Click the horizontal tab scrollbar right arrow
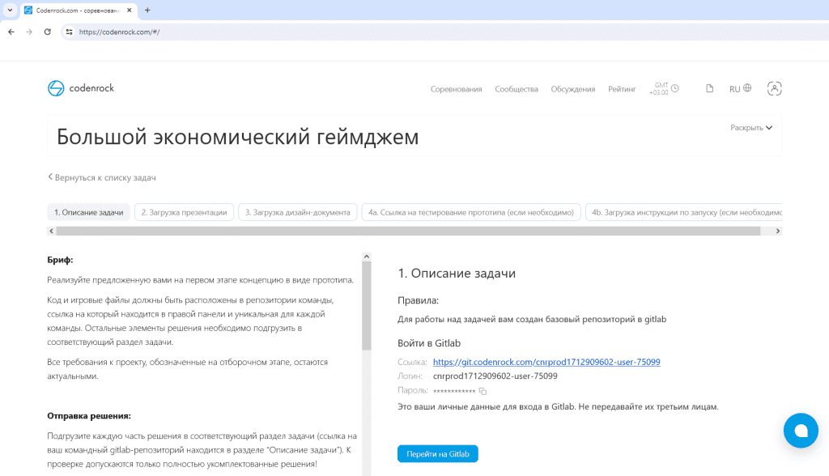 [778, 231]
